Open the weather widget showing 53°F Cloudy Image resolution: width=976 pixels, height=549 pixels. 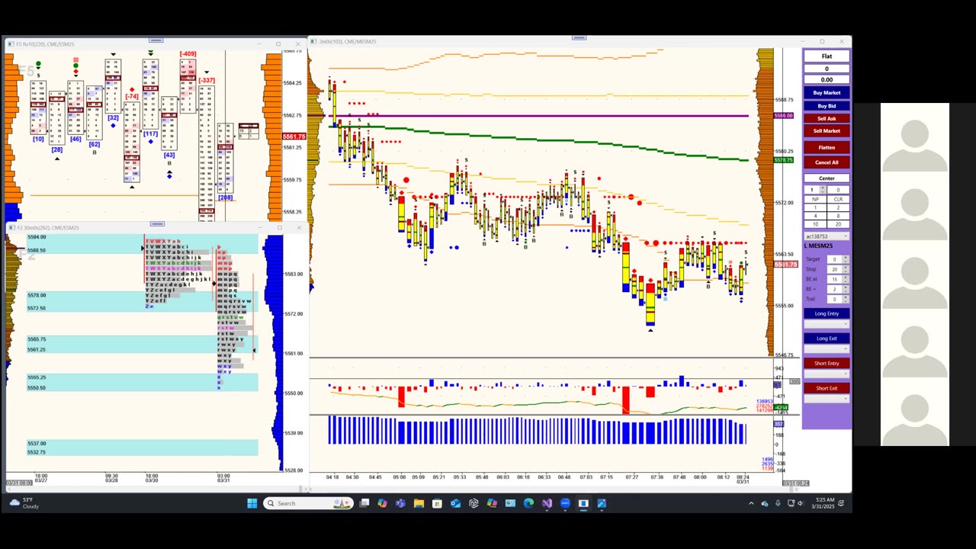pyautogui.click(x=24, y=503)
